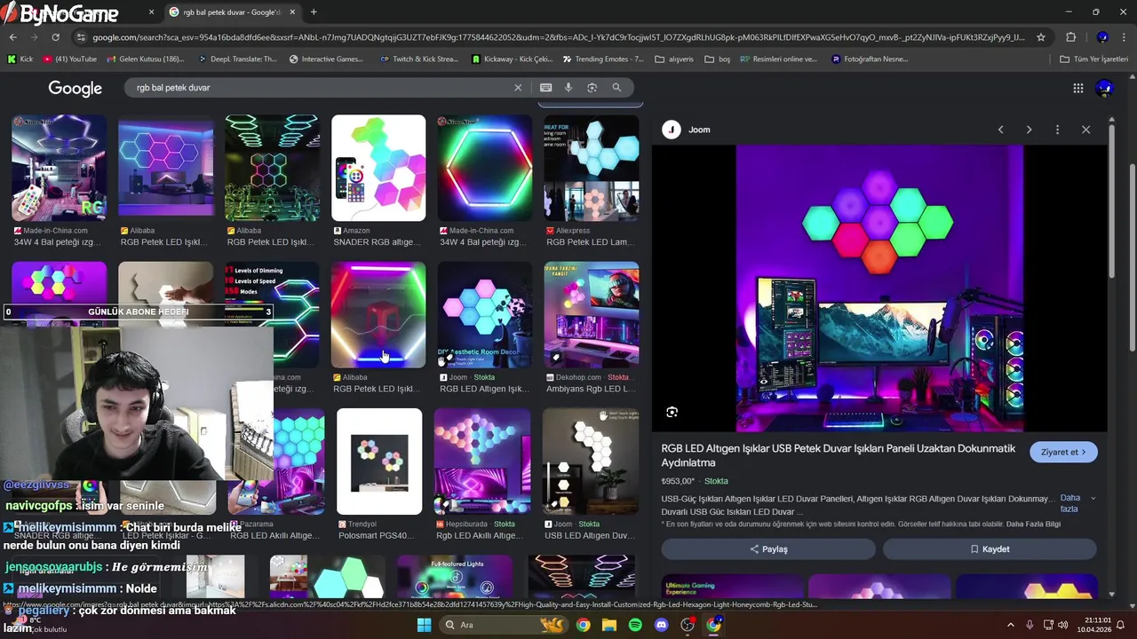Go to the previous image in preview panel
This screenshot has height=639, width=1137.
tap(1000, 130)
